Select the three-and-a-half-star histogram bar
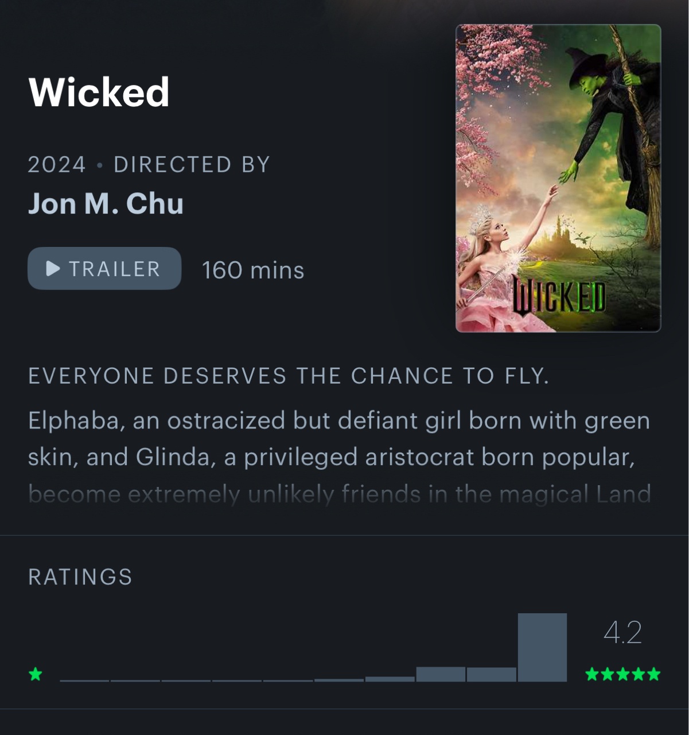This screenshot has height=735, width=689. tap(390, 679)
